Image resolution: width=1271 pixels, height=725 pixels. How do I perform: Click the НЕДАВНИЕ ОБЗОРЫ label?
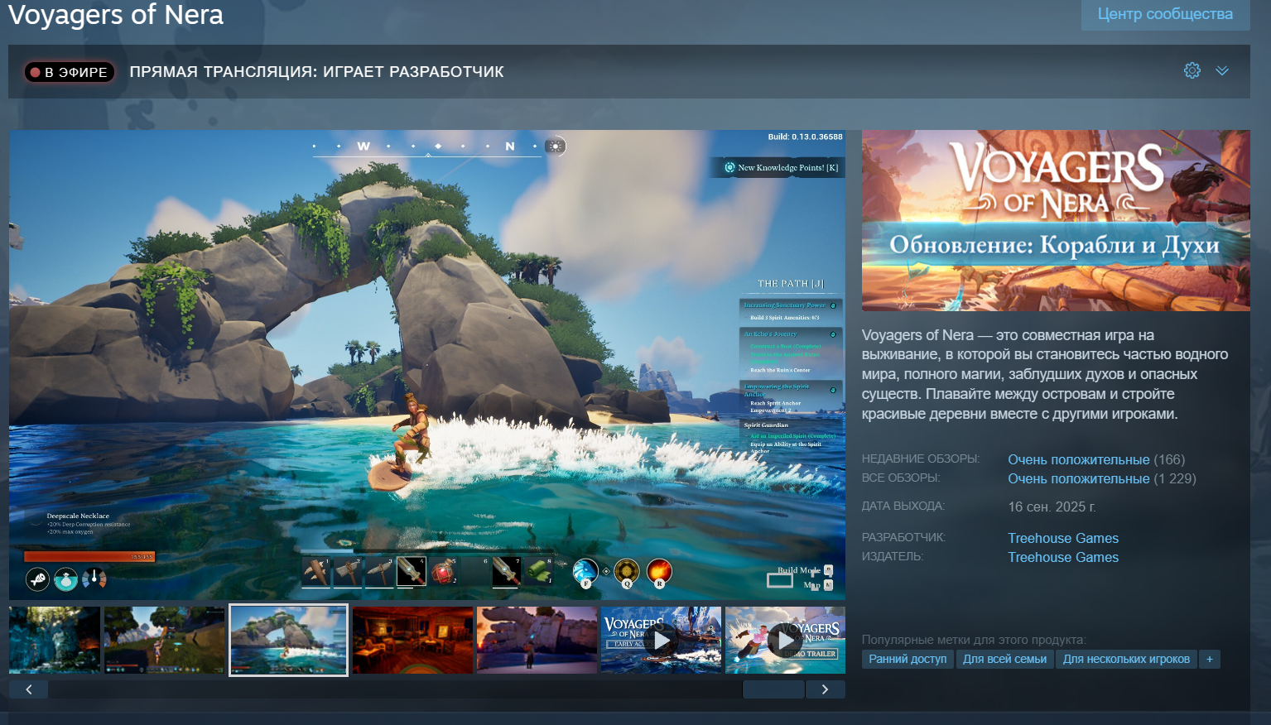(921, 459)
